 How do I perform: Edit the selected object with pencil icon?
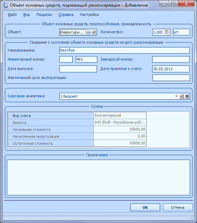click(94, 32)
